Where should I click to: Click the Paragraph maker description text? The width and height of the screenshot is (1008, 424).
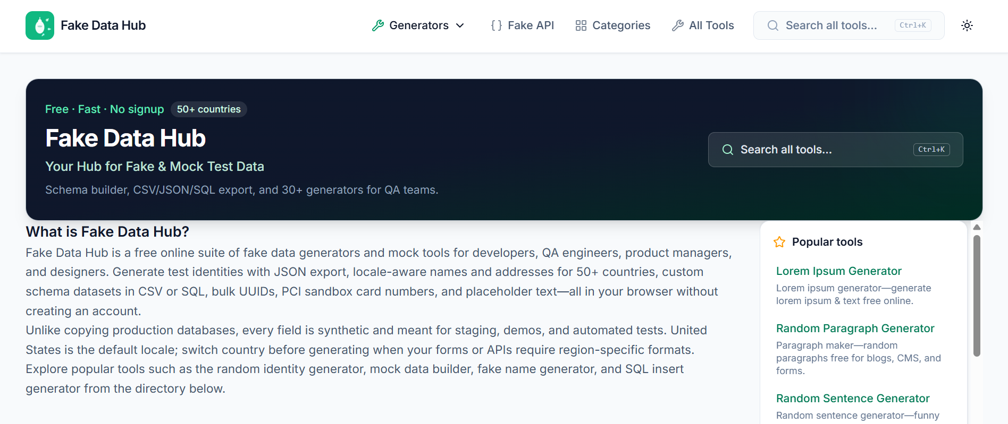pos(859,358)
